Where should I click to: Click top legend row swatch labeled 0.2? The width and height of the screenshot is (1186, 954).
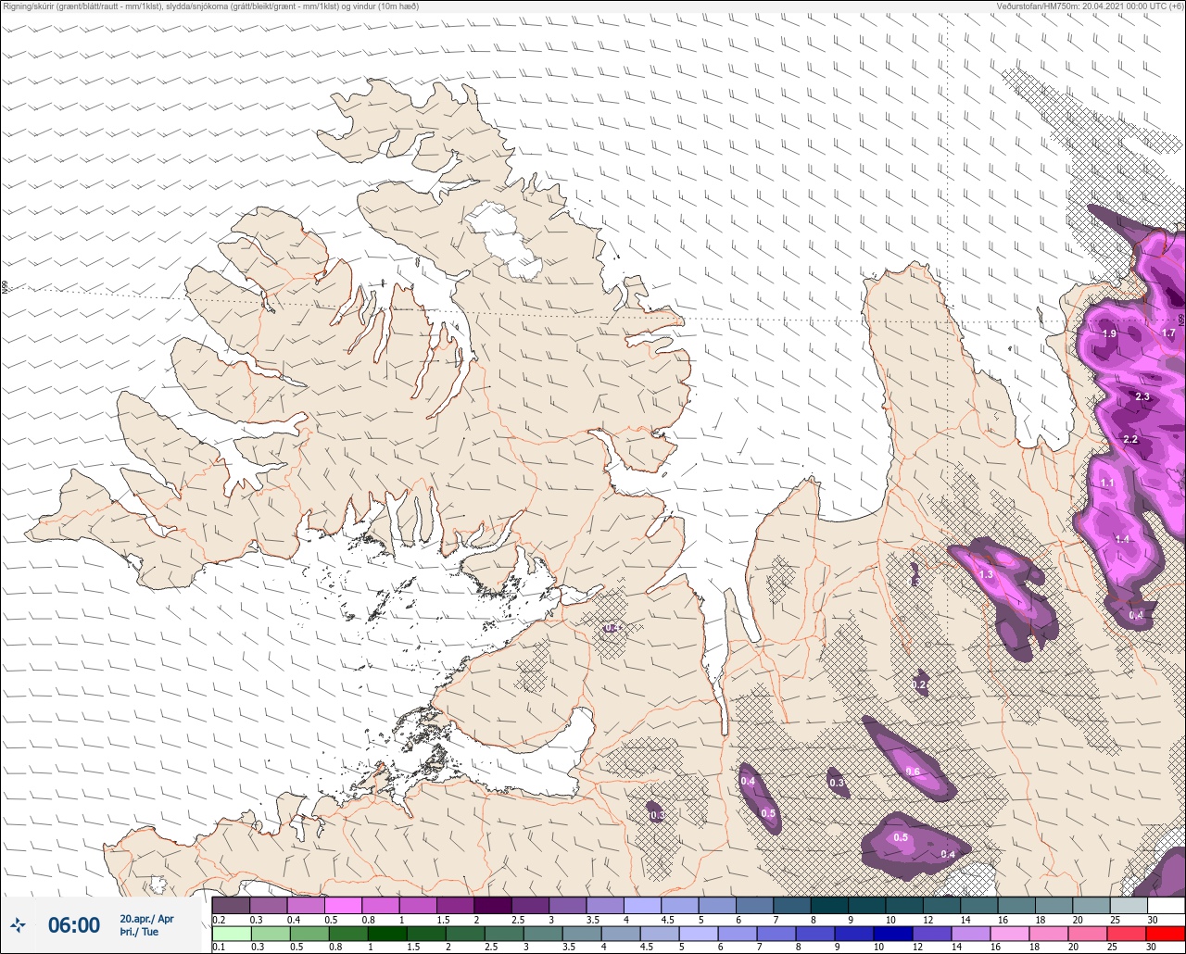click(x=231, y=905)
